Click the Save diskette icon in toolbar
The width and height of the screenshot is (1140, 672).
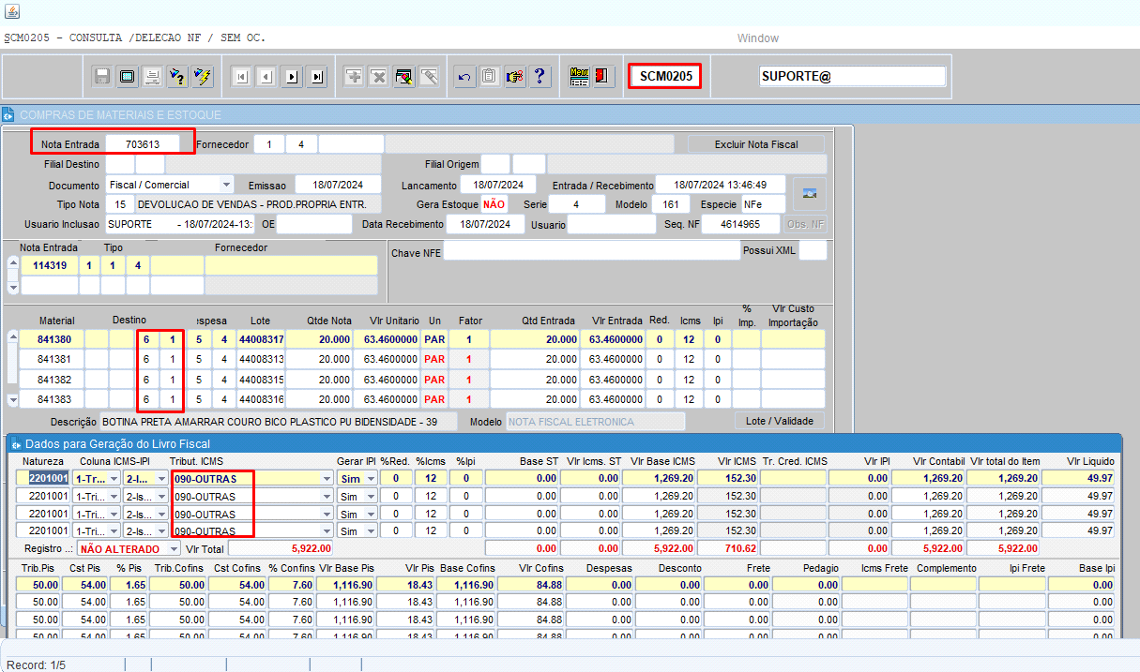(102, 77)
